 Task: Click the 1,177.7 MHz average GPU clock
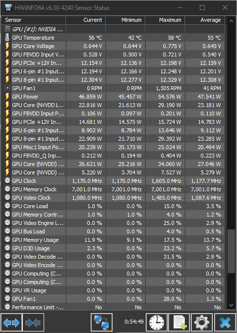point(206,181)
